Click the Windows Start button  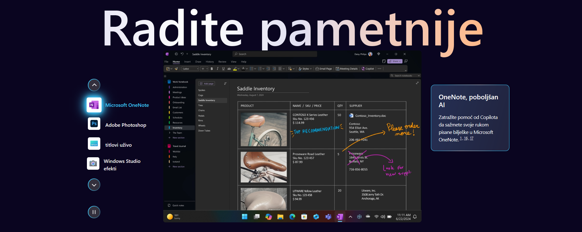pyautogui.click(x=245, y=217)
